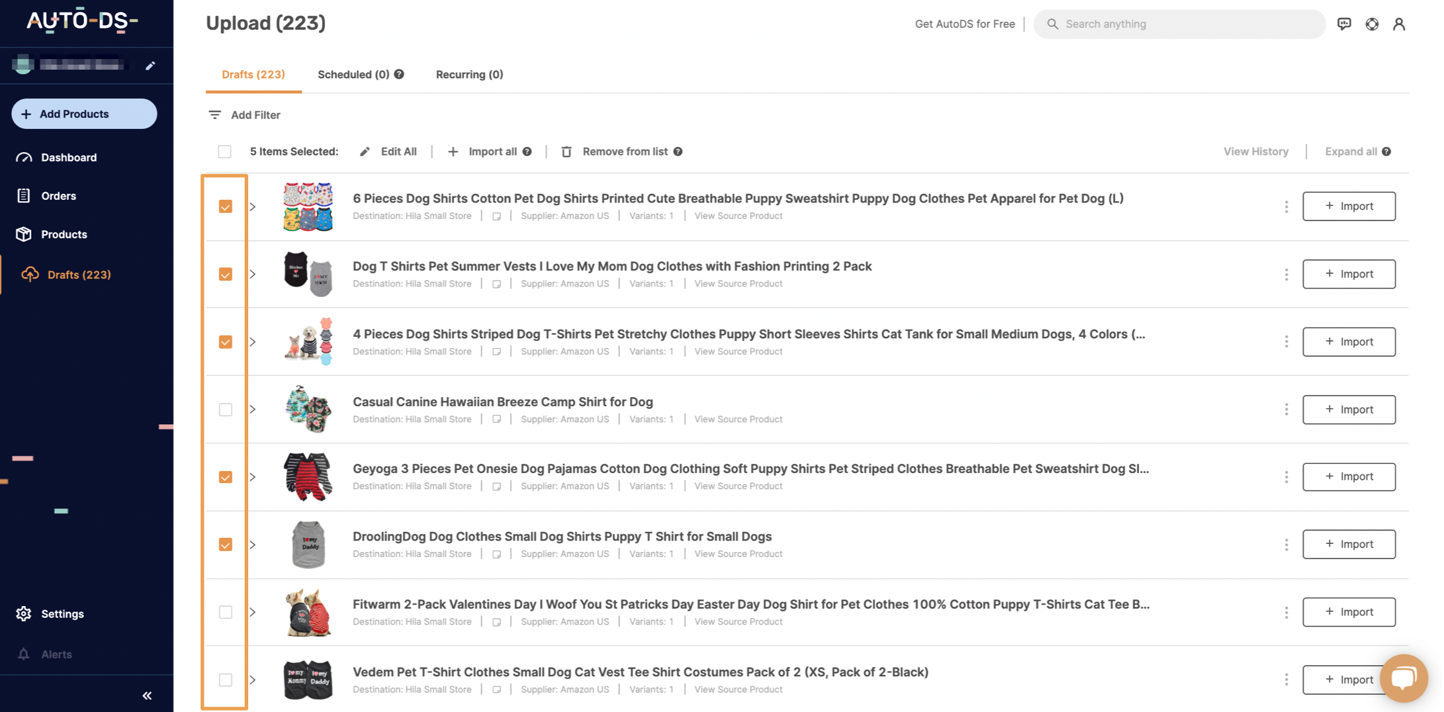Viewport: 1444px width, 712px height.
Task: Click the note icon in DroolingDog row
Action: (x=496, y=555)
